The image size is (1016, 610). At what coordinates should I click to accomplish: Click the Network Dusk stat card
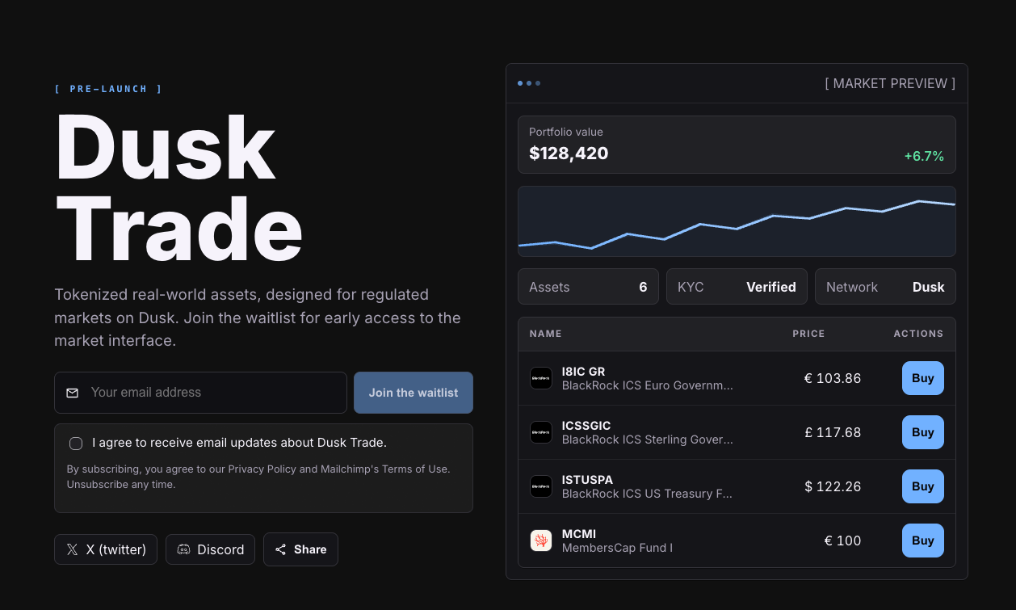pyautogui.click(x=885, y=287)
